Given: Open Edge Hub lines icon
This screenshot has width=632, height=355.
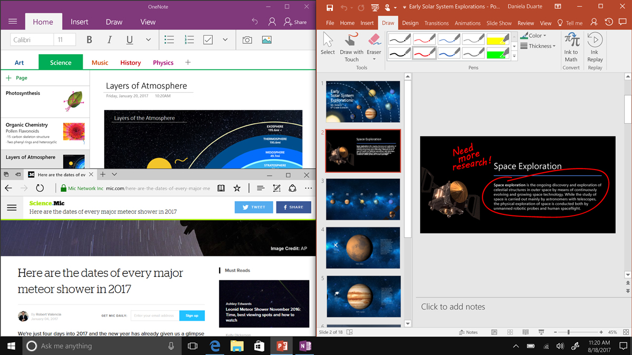Looking at the screenshot, I should click(260, 188).
